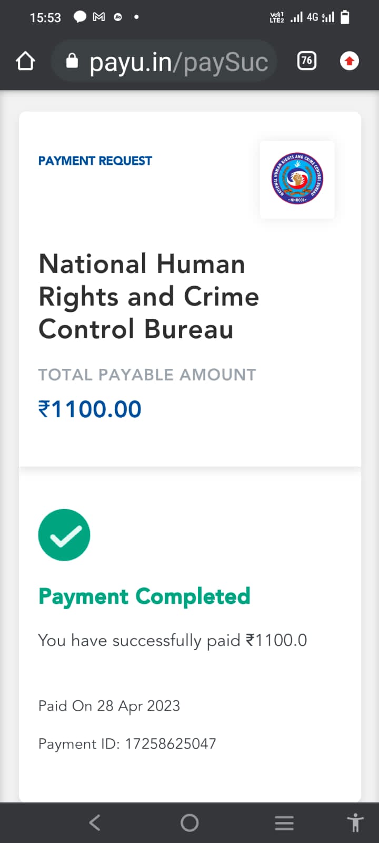Viewport: 379px width, 843px height.
Task: Tap the Gmail notification icon in status bar
Action: point(99,17)
